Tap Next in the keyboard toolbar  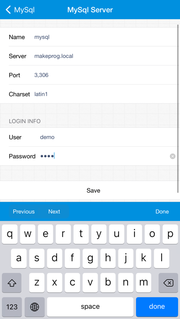(x=54, y=212)
